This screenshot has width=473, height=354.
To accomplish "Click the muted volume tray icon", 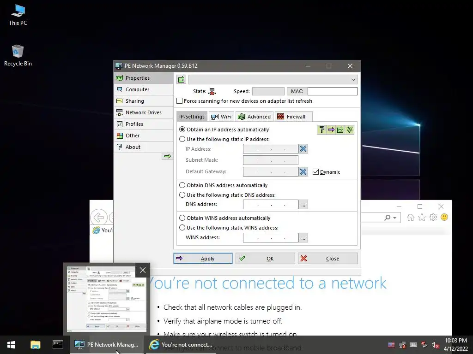I will coord(435,345).
